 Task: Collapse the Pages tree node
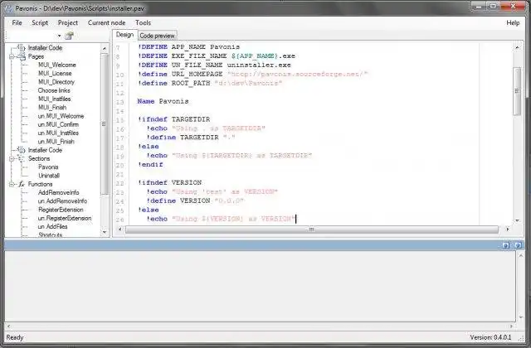[12, 56]
